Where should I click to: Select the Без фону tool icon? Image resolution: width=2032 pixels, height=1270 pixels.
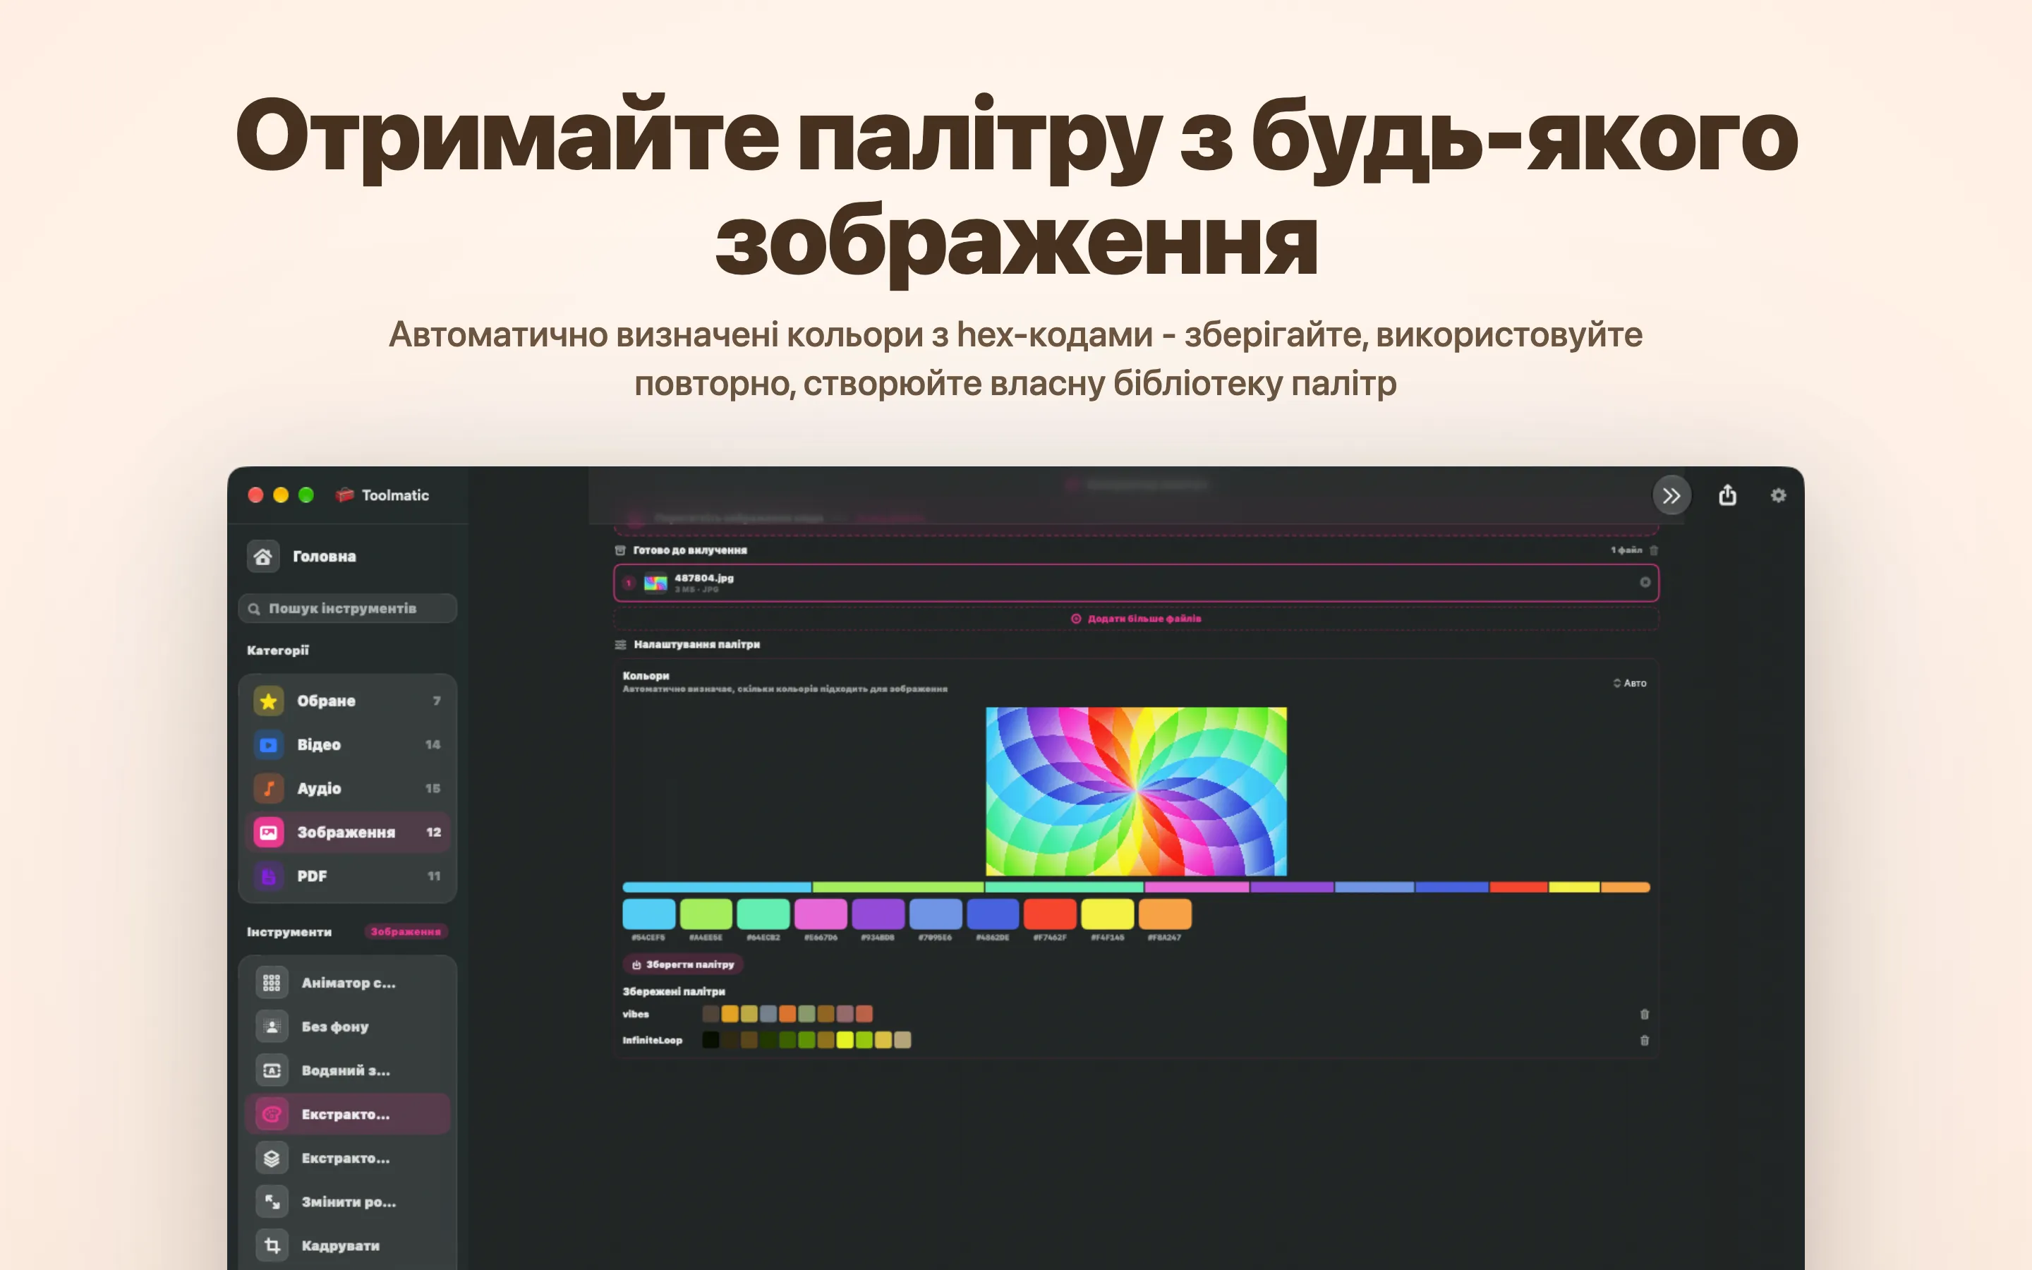[x=272, y=1027]
